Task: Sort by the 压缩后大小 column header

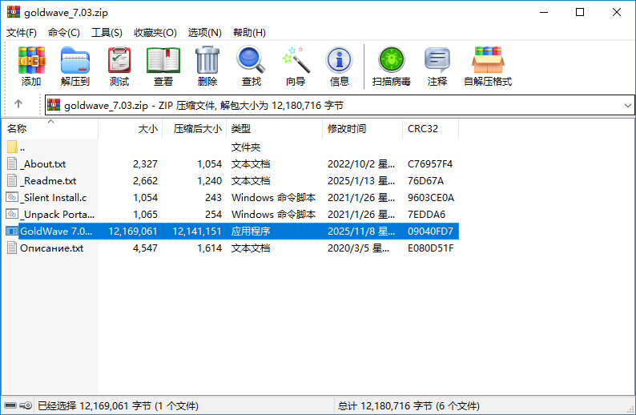Action: pos(195,129)
